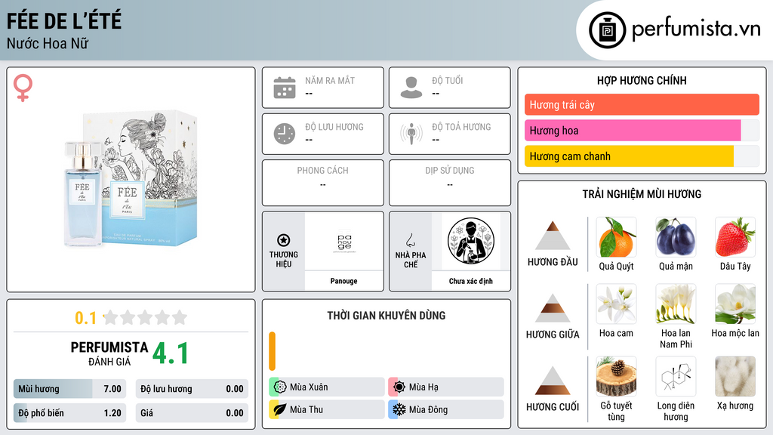Select the Xạ hương musk image
Screen dimensions: 773x435
pos(735,376)
